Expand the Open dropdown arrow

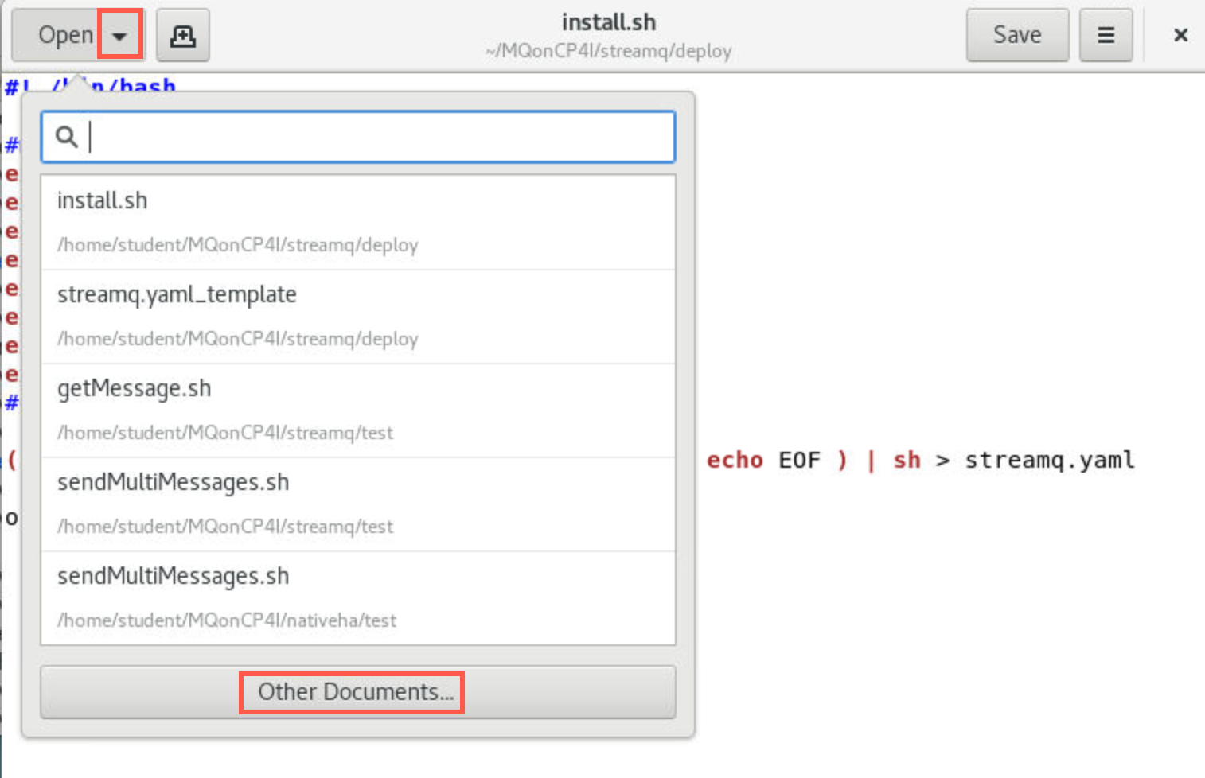pyautogui.click(x=119, y=35)
